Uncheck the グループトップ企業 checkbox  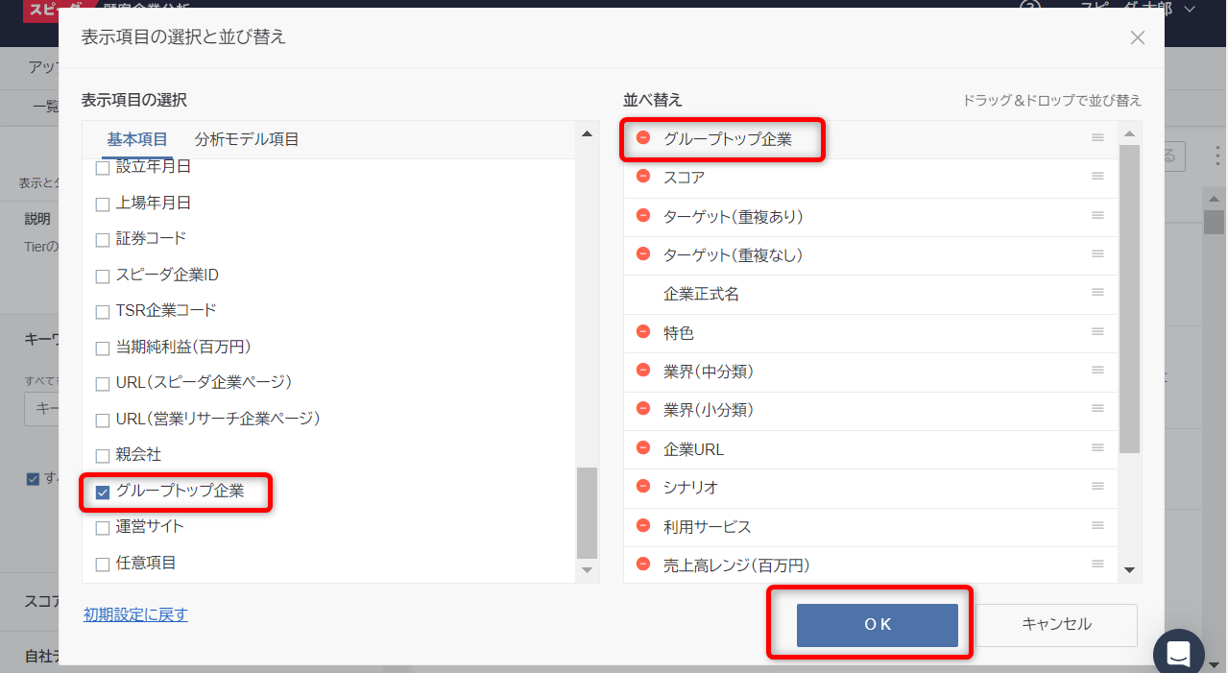[103, 493]
